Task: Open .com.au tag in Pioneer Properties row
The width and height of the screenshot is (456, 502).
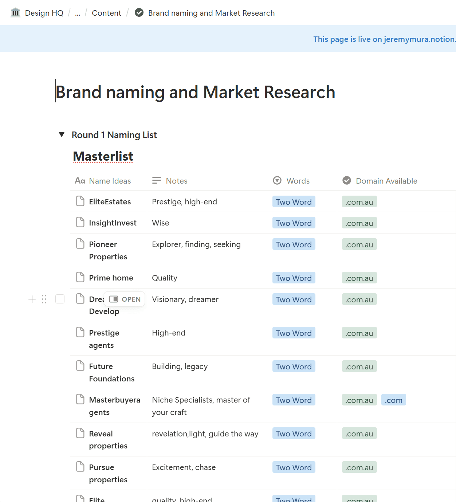Action: coord(359,244)
